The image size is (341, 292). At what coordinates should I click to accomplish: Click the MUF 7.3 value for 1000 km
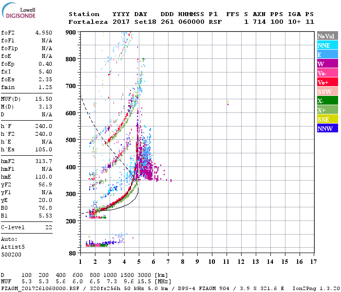(x=112, y=282)
